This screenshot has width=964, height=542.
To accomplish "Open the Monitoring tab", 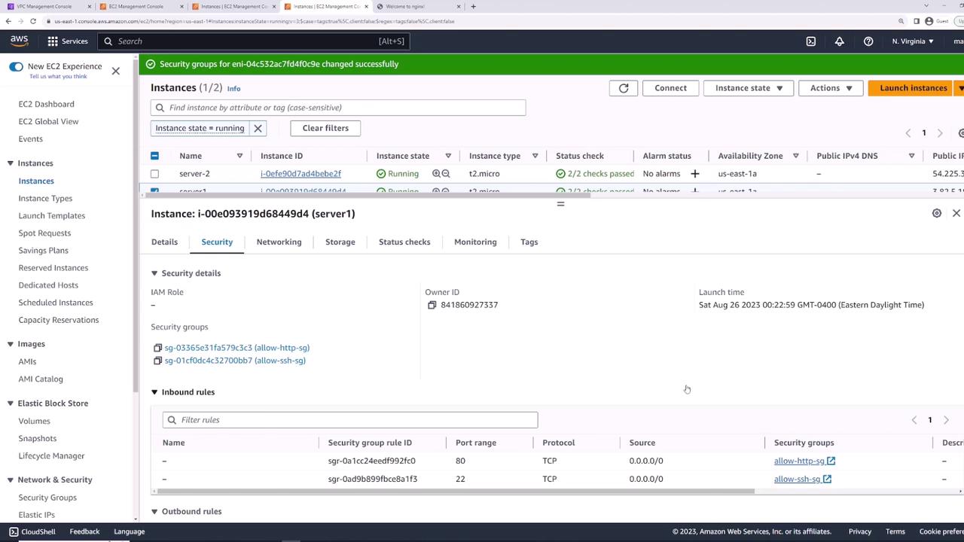I will click(475, 242).
